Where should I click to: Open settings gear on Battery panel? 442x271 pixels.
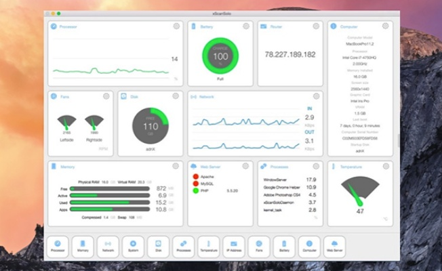pos(247,26)
